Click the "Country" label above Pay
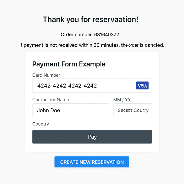Viewport: 184px width, 184px height. click(x=40, y=124)
